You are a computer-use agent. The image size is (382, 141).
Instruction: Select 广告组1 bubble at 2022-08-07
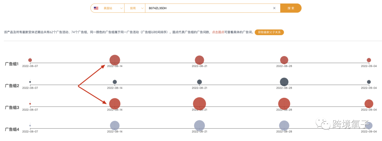coord(30,60)
